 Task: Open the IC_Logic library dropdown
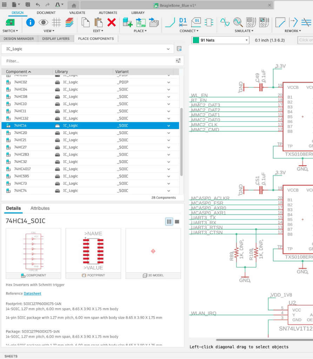168,49
